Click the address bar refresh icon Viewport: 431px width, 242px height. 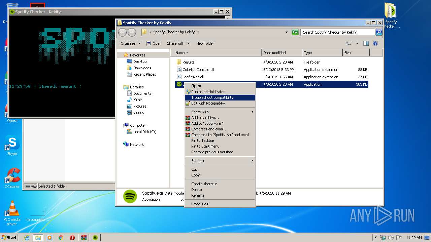[x=295, y=32]
